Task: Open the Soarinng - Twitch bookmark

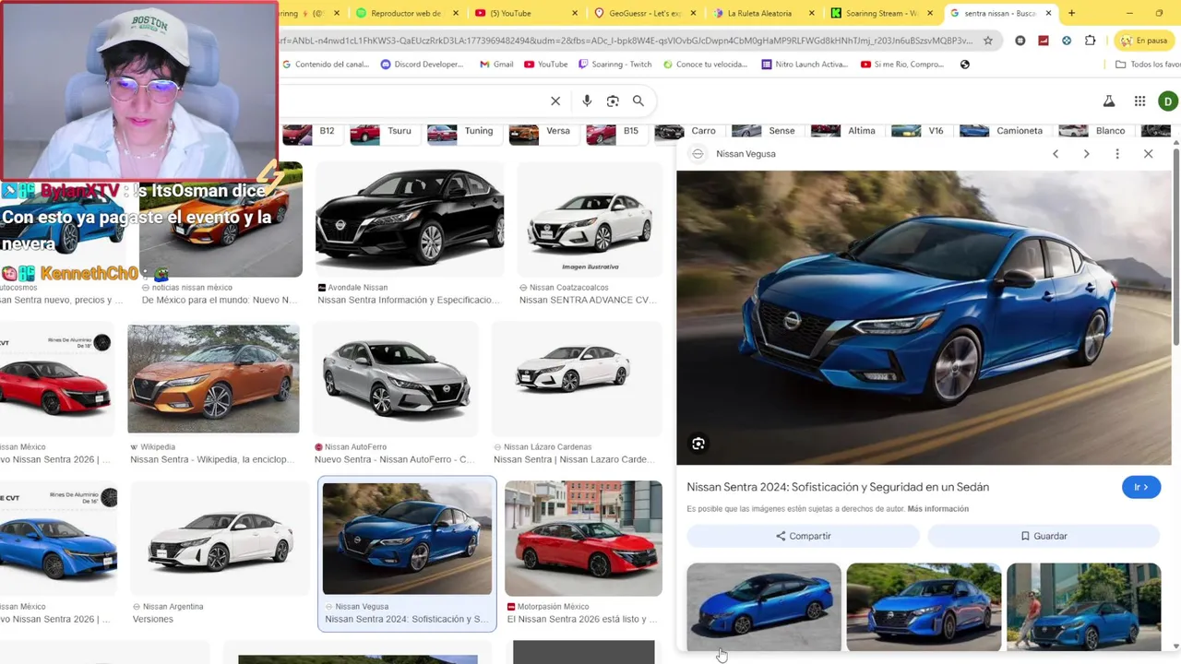Action: [x=615, y=65]
